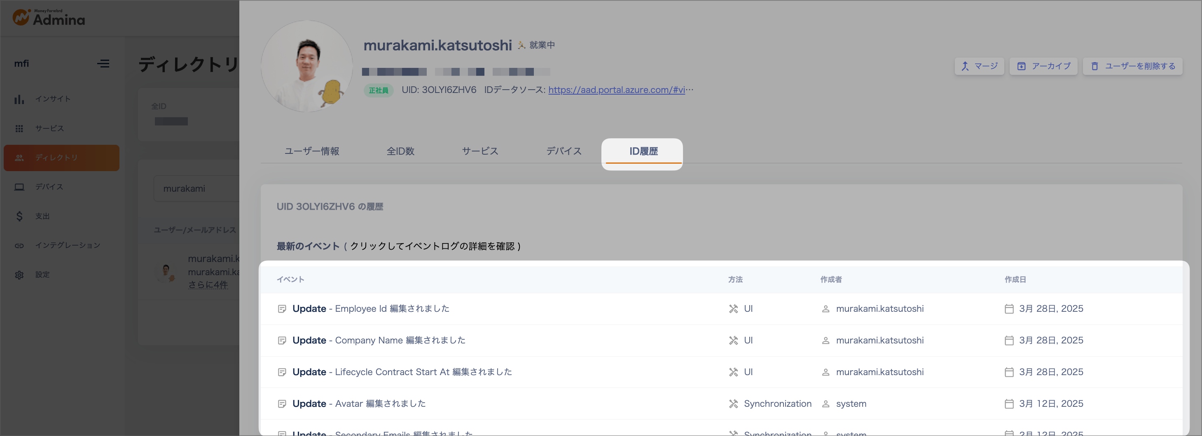
Task: Switch to the サービス tab
Action: pyautogui.click(x=480, y=151)
